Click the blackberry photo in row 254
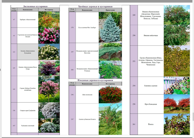This screenshot has width=194, height=138. [x=177, y=86]
